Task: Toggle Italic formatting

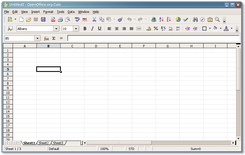Action: tap(92, 28)
